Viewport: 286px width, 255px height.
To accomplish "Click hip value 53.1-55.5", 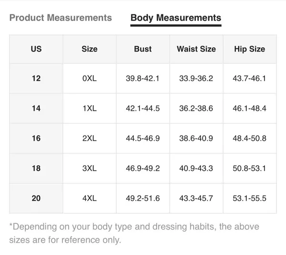I will (x=250, y=198).
